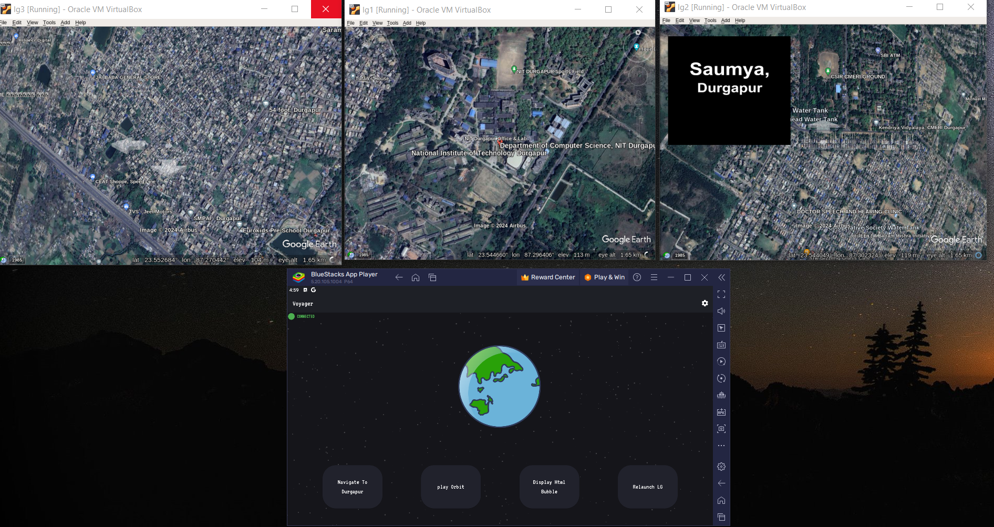
Task: Open recent apps from BlueStacks title bar
Action: pos(432,277)
